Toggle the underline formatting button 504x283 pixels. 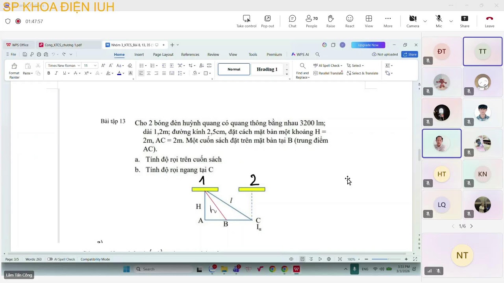(64, 73)
